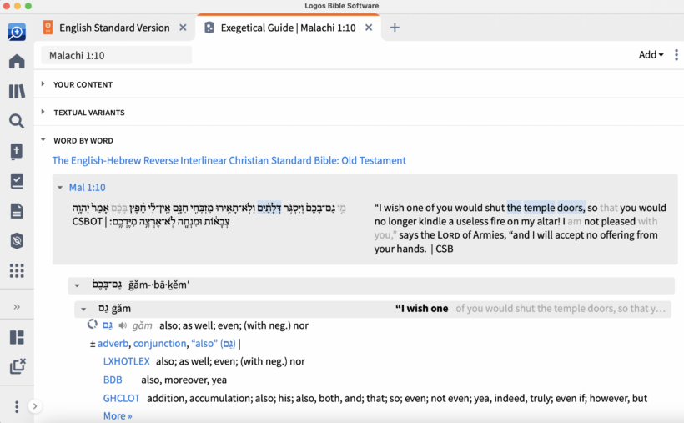This screenshot has width=684, height=423.
Task: Expand the Textual Variants section
Action: [43, 112]
